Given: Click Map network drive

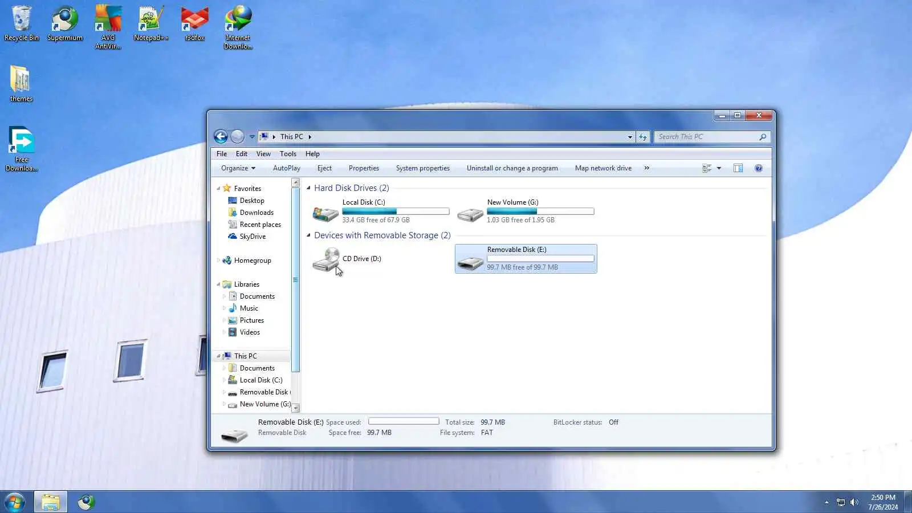Looking at the screenshot, I should click(603, 168).
